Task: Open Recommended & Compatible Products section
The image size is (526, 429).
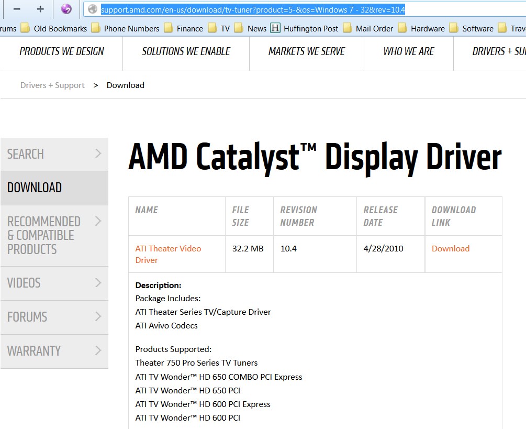Action: (x=54, y=236)
